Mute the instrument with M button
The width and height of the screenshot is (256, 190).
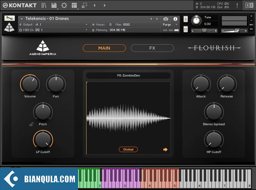[x=186, y=29]
